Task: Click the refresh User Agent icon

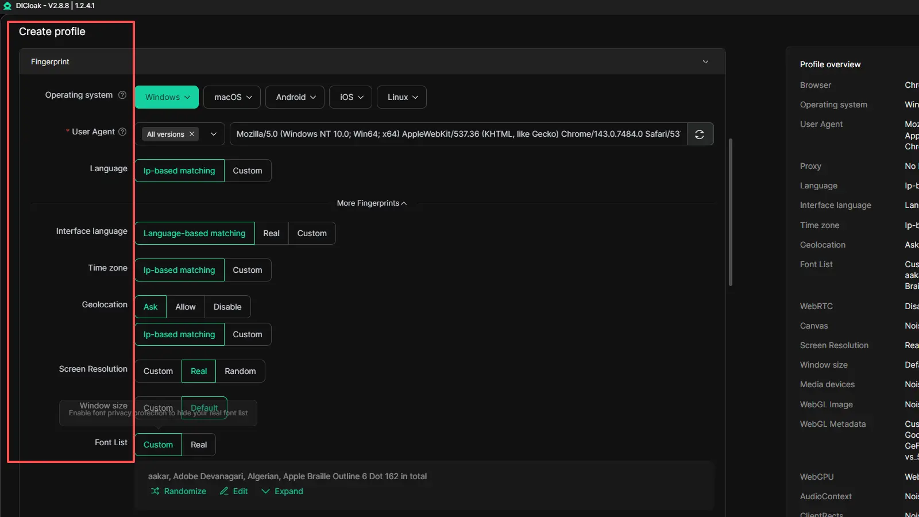Action: tap(700, 134)
